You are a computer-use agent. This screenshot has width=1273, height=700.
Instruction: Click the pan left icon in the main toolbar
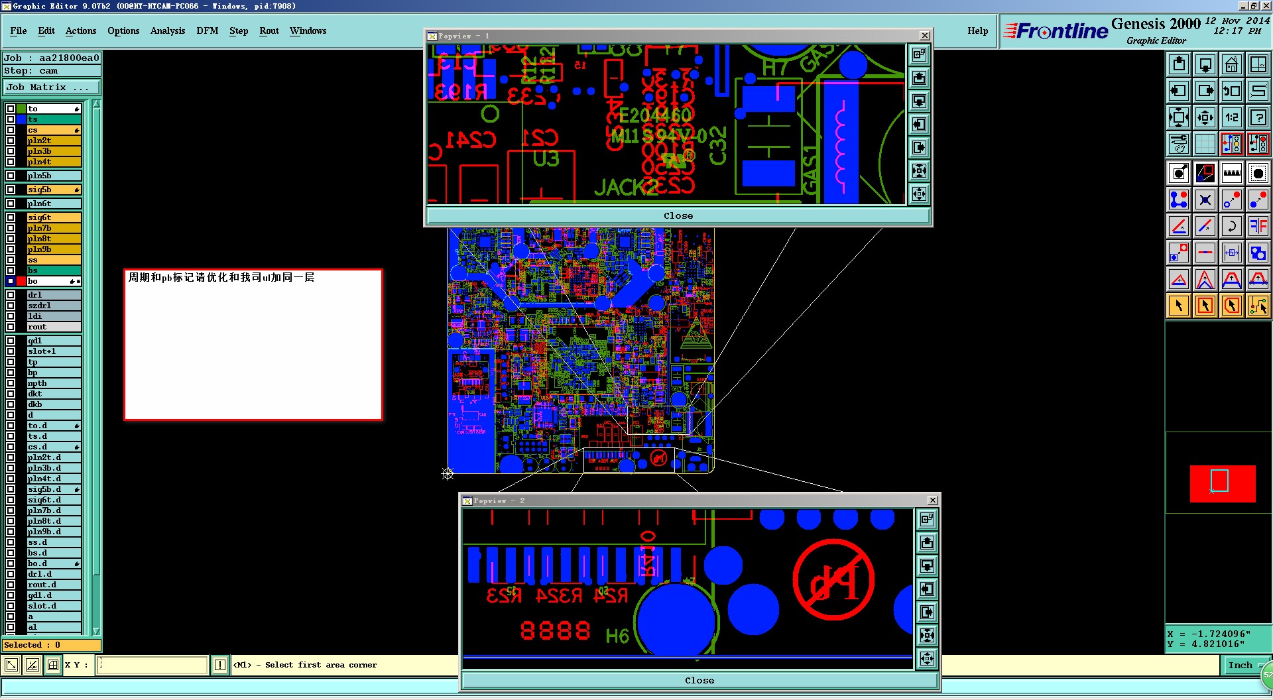coord(1179,91)
